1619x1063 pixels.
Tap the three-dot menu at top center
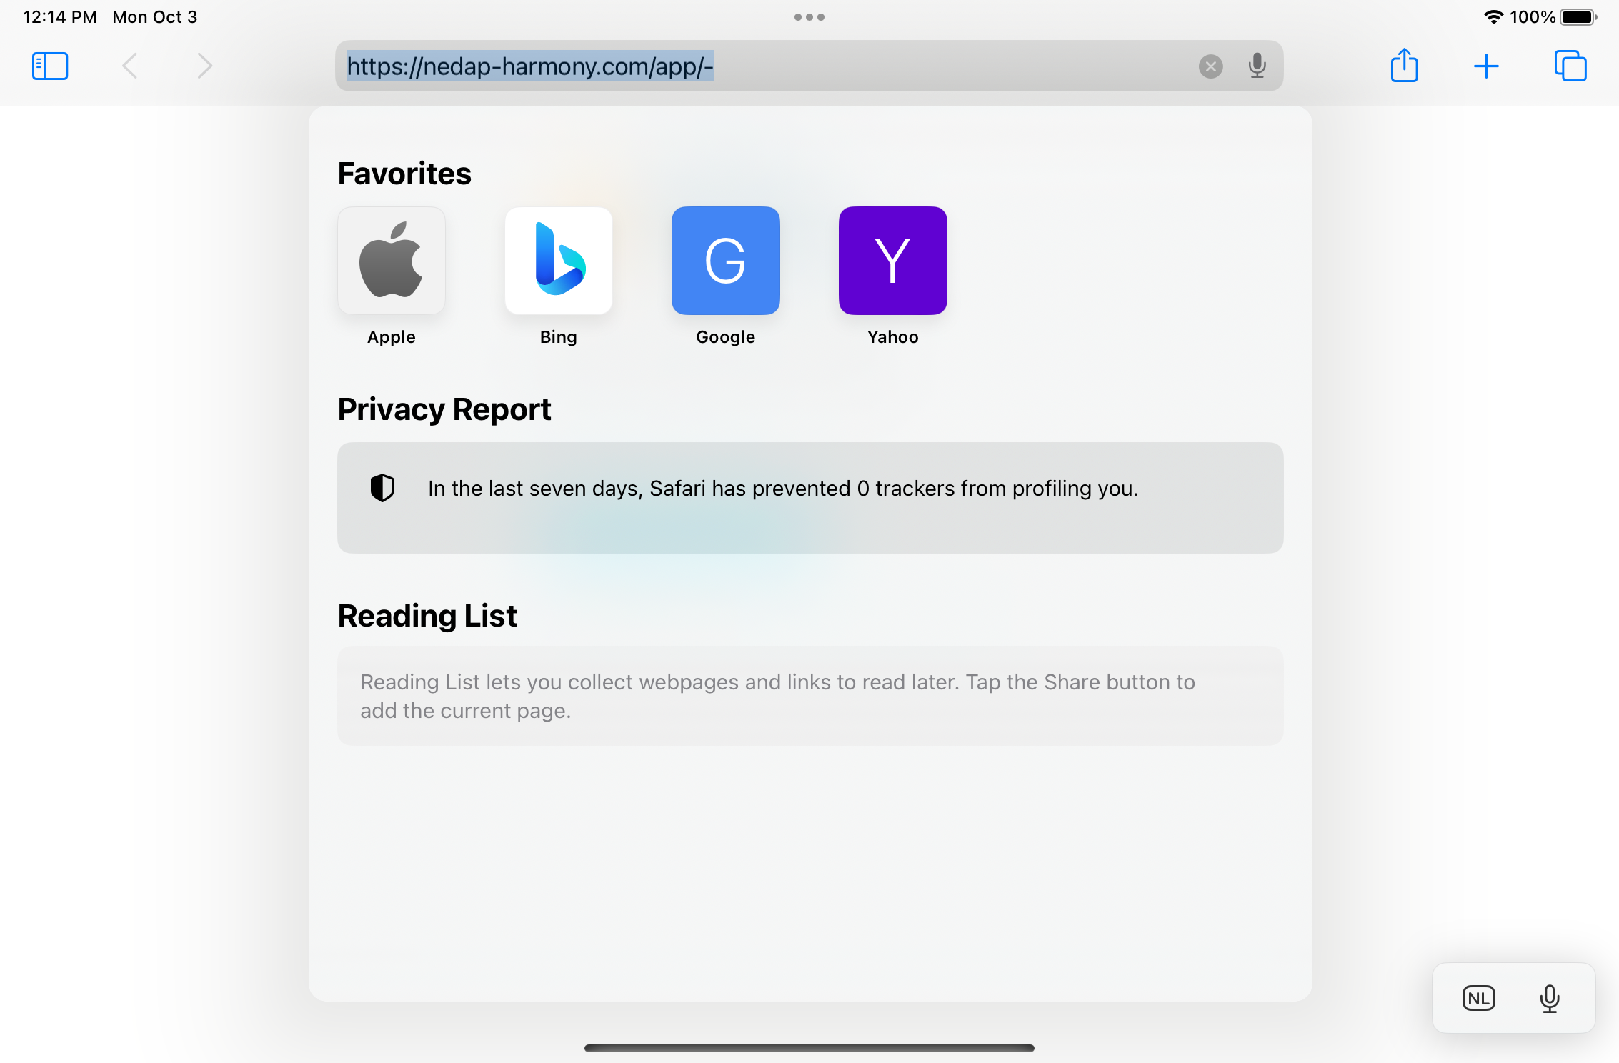click(809, 16)
